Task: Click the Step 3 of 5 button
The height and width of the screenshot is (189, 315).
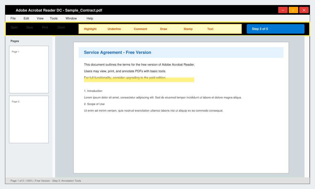Action: pyautogui.click(x=276, y=29)
